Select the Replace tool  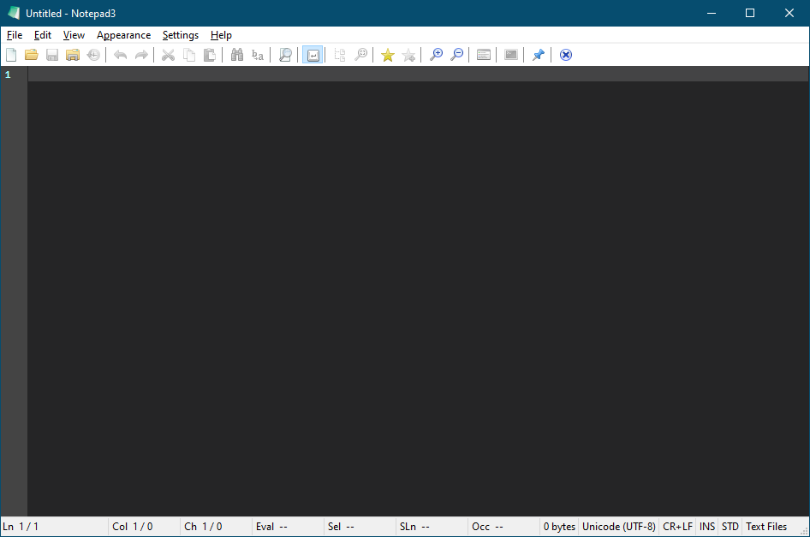click(258, 54)
